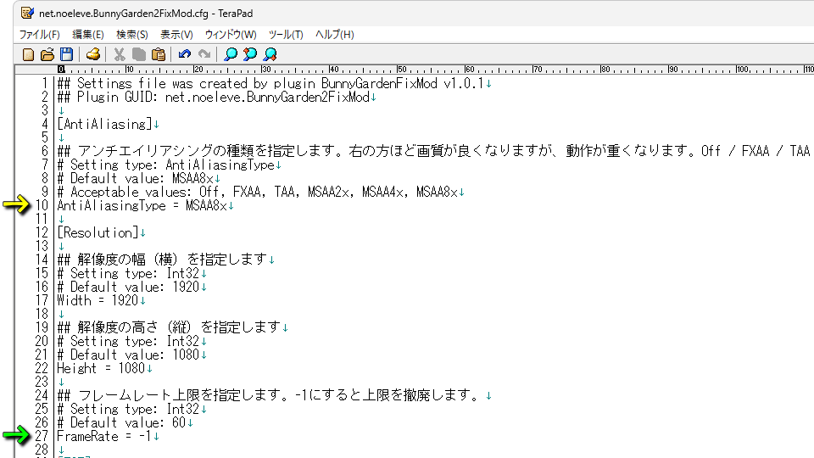Click the Cut scissors icon

[120, 54]
